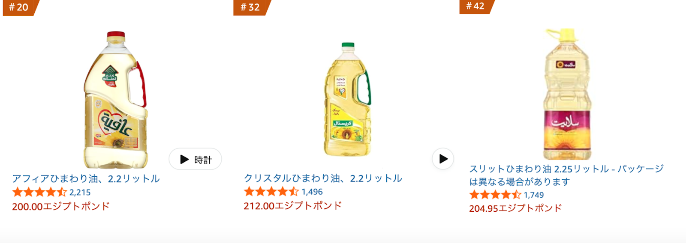Open スリットひまわり油 2.25リットル product link
The image size is (686, 243).
click(x=566, y=175)
